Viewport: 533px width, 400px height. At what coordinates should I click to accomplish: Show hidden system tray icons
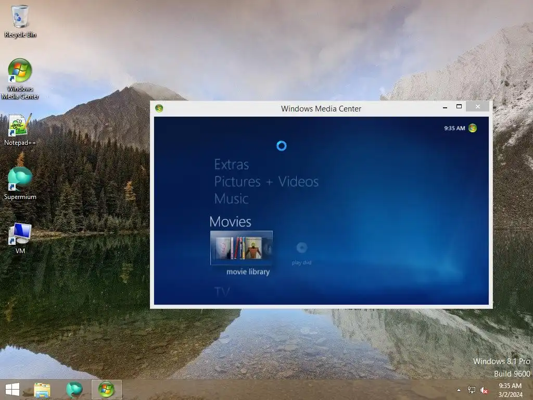459,390
